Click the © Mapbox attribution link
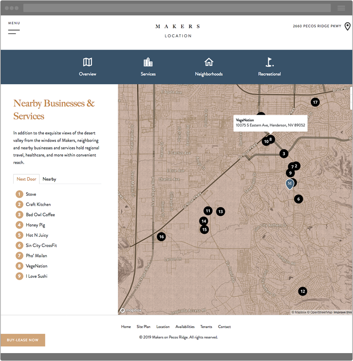The image size is (353, 361). [x=299, y=312]
